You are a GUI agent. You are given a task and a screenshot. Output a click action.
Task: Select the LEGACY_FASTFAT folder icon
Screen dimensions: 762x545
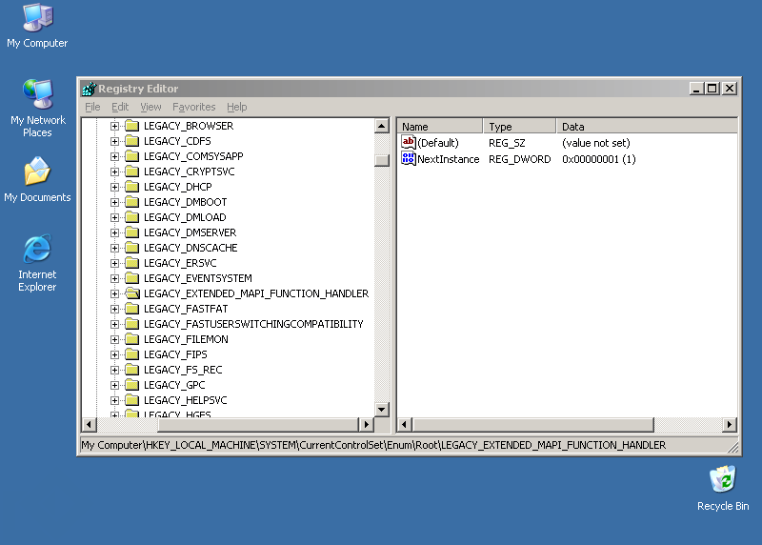(132, 309)
